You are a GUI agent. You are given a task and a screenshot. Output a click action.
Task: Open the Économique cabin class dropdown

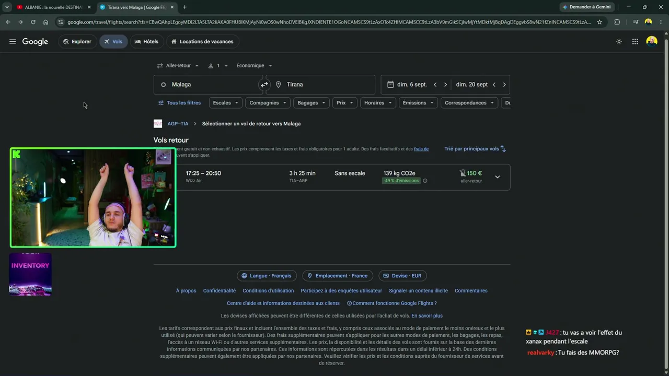pos(254,66)
